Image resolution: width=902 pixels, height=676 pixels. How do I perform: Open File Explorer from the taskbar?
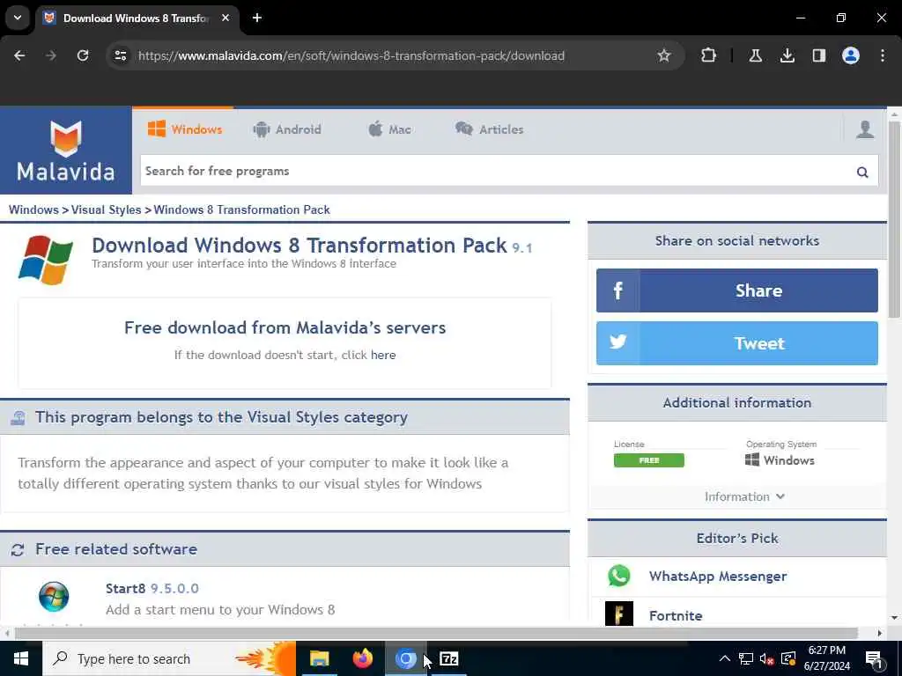pos(319,658)
